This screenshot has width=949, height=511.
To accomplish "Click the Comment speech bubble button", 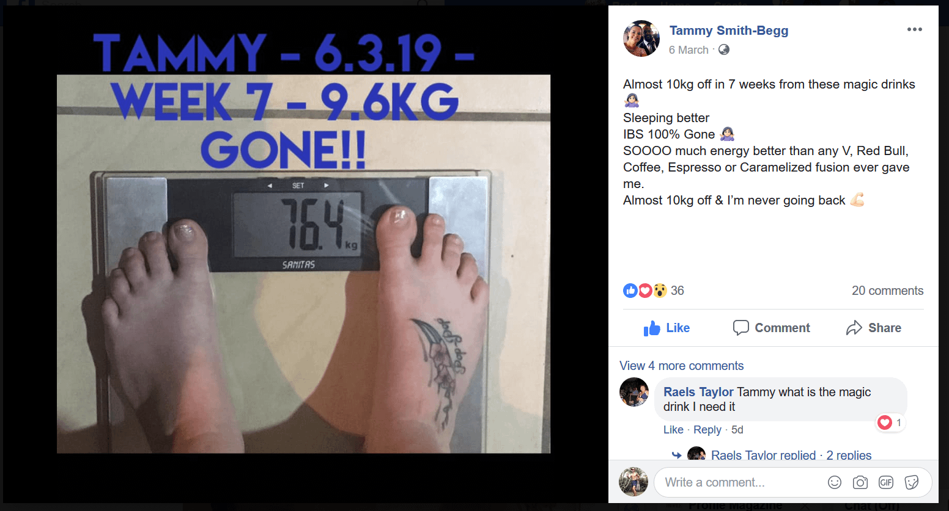I will 771,328.
